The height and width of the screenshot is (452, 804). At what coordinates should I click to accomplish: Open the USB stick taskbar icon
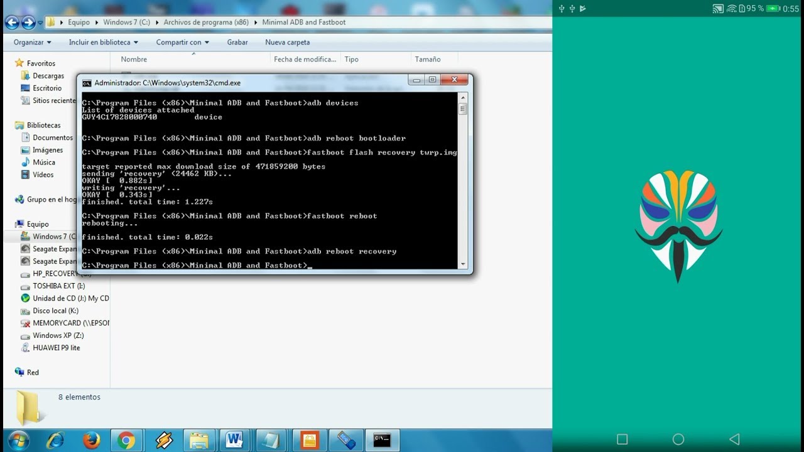pyautogui.click(x=345, y=441)
